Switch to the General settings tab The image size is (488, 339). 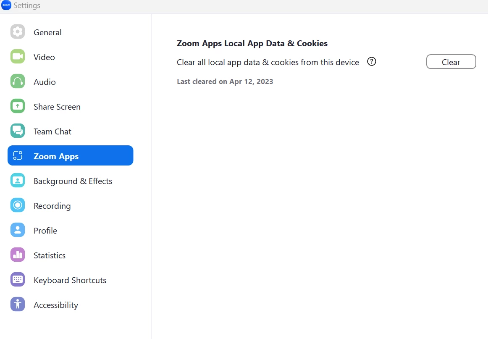(x=47, y=32)
